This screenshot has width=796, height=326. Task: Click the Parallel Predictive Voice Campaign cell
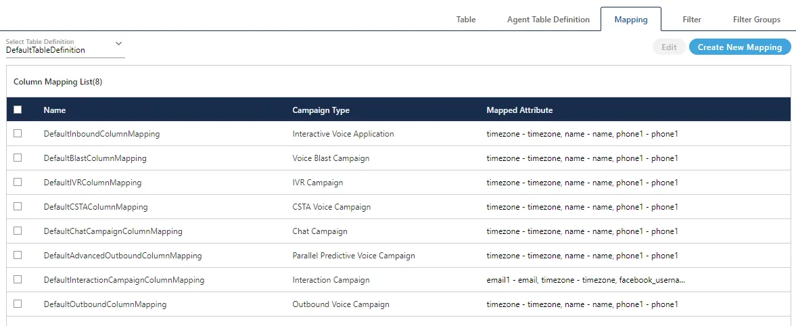tap(353, 256)
